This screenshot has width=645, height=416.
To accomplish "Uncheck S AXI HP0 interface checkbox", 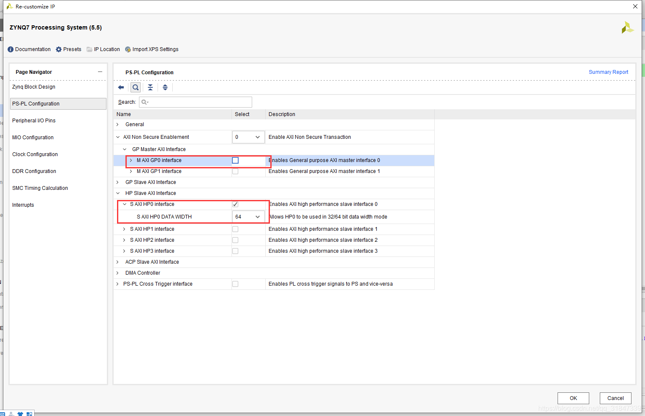I will point(235,204).
